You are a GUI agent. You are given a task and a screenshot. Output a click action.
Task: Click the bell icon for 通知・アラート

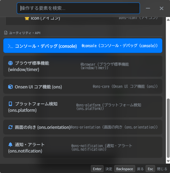click(10, 145)
